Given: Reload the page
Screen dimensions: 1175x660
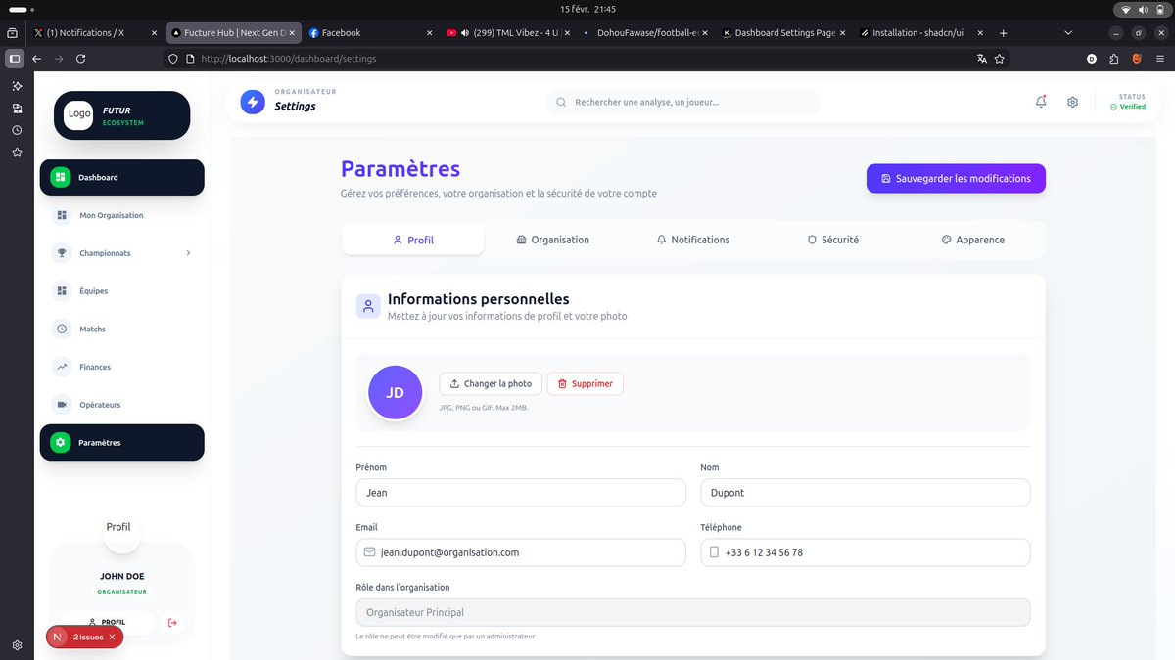Looking at the screenshot, I should point(80,59).
